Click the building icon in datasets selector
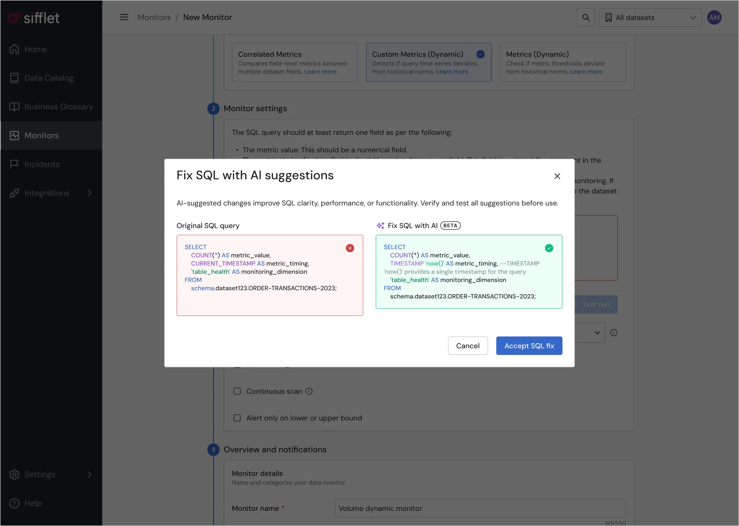The height and width of the screenshot is (526, 739). pos(608,17)
